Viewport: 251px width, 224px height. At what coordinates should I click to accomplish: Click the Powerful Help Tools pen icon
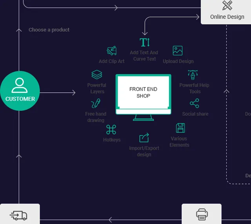click(x=193, y=75)
